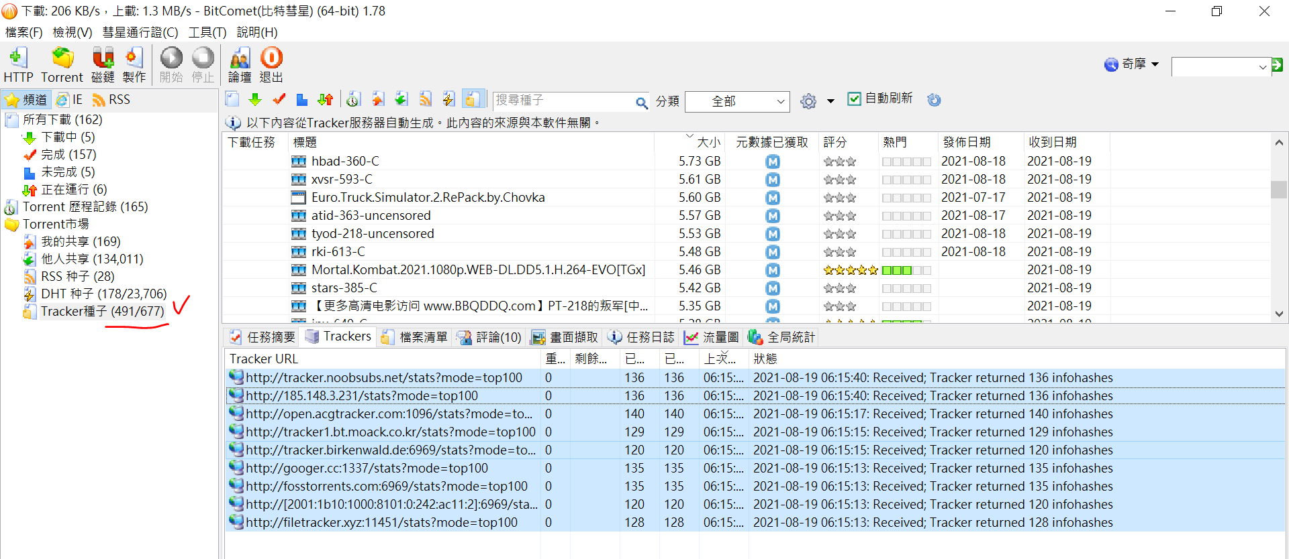Click the my-shared torrents icon in filter bar
This screenshot has height=559, width=1289.
pyautogui.click(x=378, y=99)
